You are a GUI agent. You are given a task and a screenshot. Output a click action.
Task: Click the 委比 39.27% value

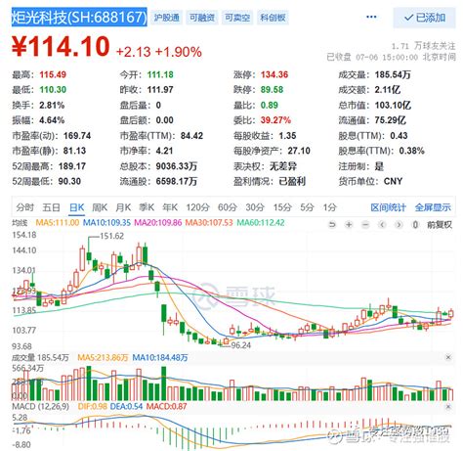tap(275, 120)
